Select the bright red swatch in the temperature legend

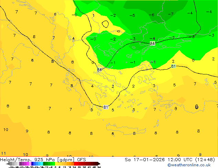click(75, 164)
